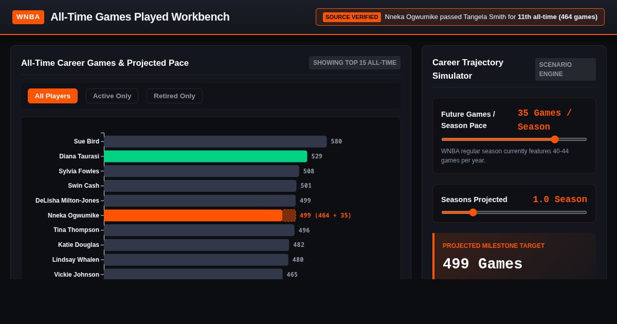This screenshot has width=617, height=324.
Task: Click the Nneka Ogwumike axis label
Action: [x=74, y=215]
